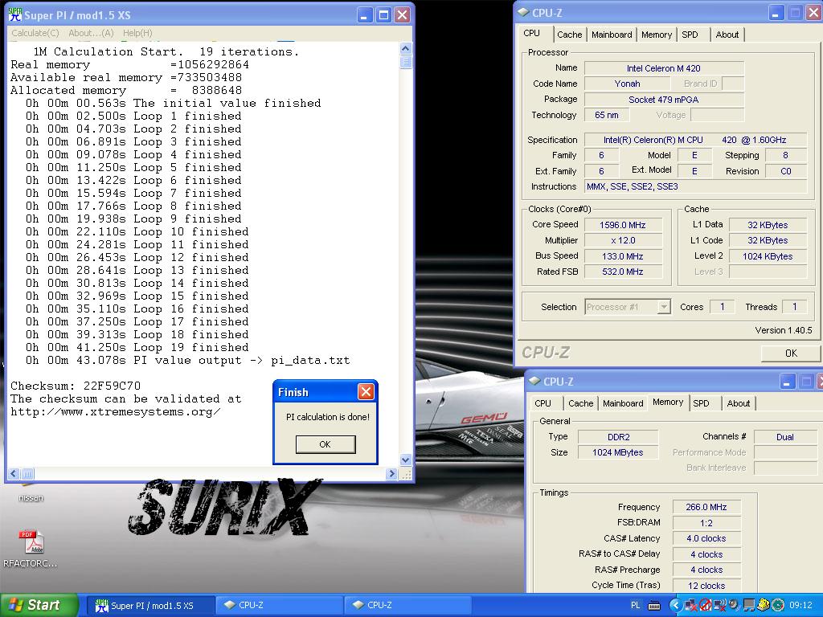Minimize the lower CPU-Z window
The image size is (823, 617).
pyautogui.click(x=788, y=382)
